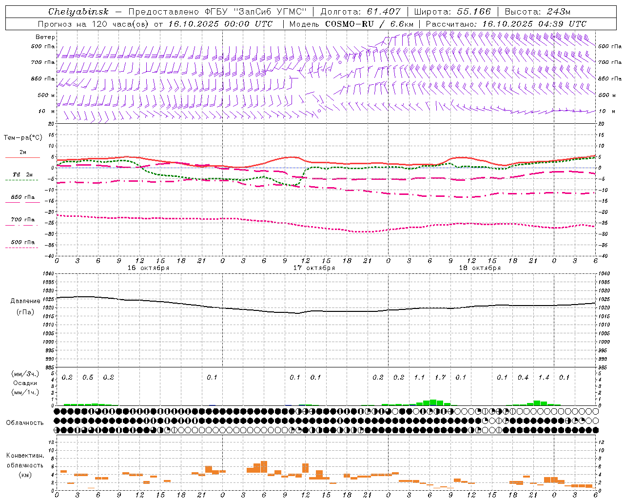The width and height of the screenshot is (624, 499).
Task: Click the tallest orange convective cloud bar
Action: (x=264, y=467)
